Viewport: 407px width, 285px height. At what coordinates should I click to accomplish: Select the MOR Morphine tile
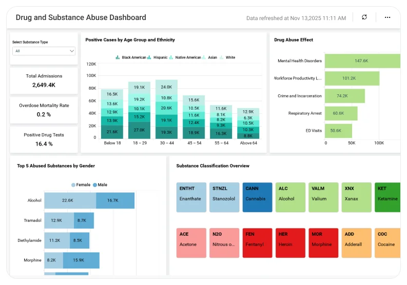pos(323,243)
